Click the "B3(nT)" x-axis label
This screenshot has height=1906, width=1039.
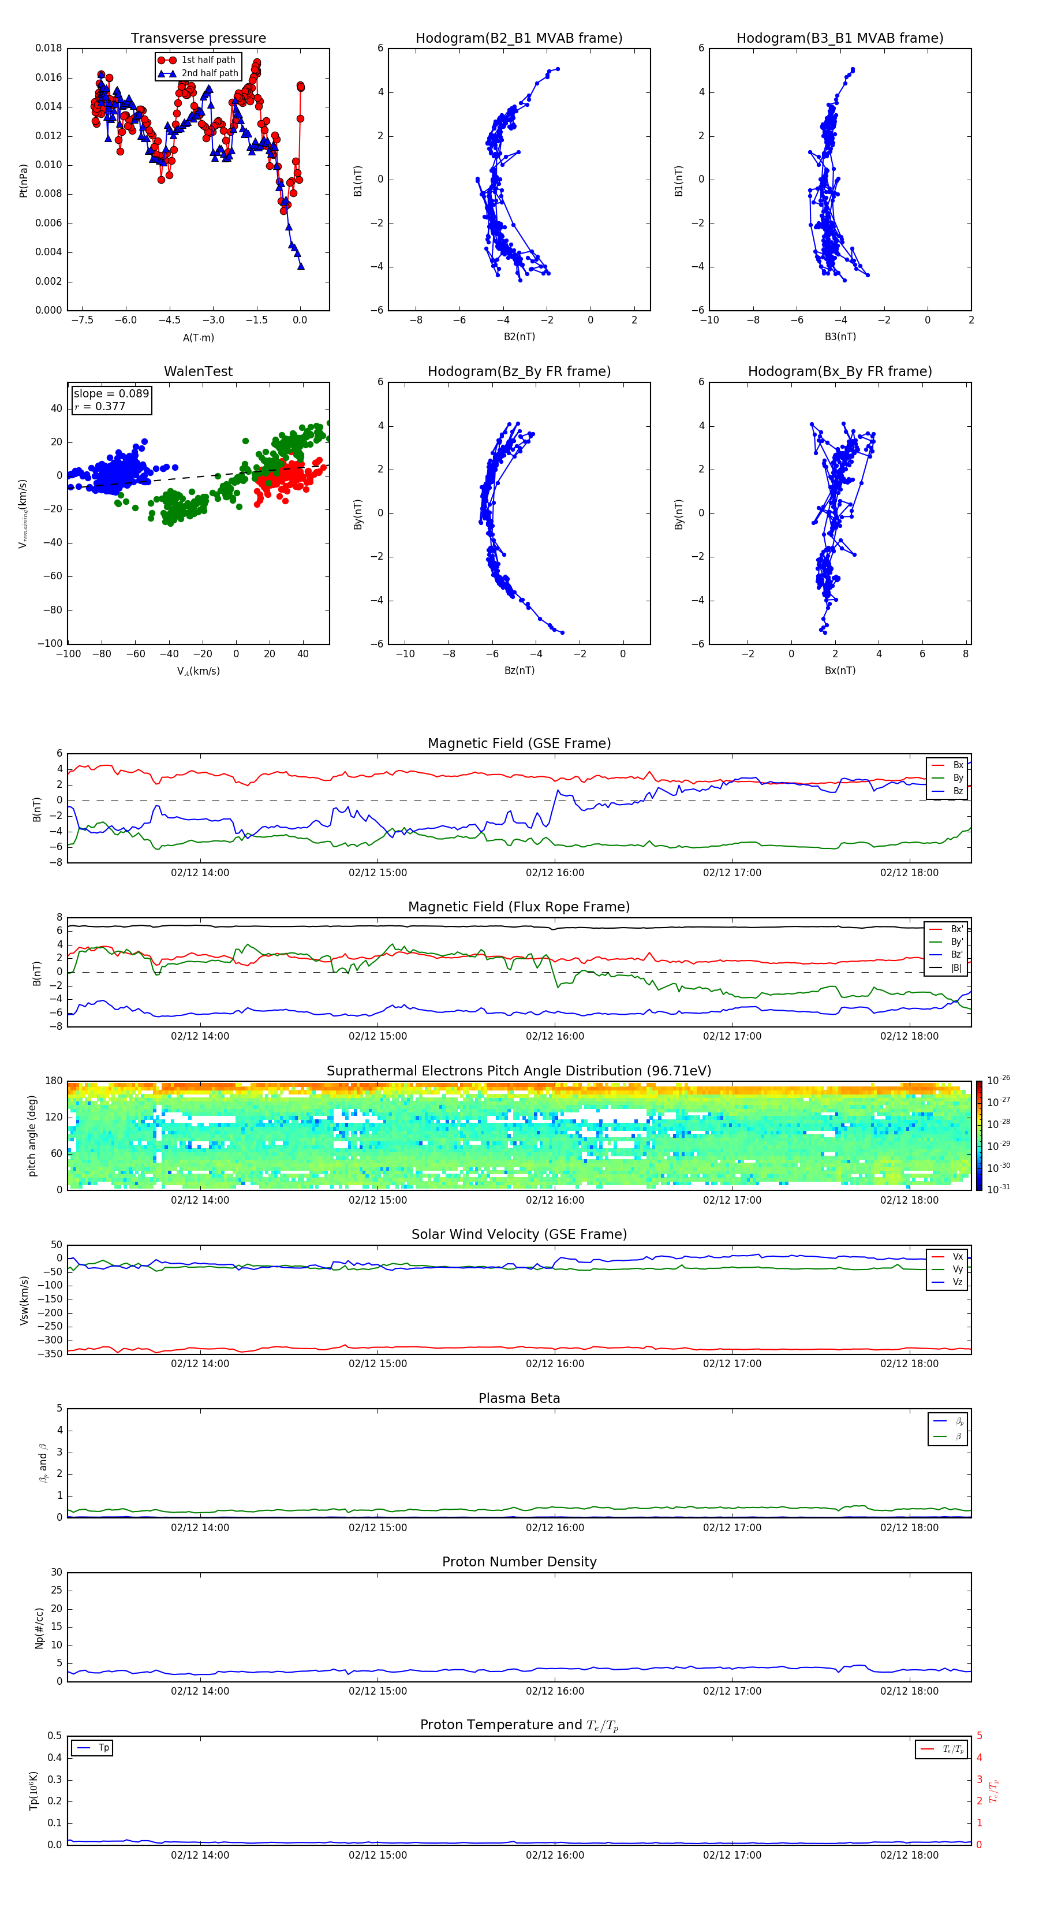[x=840, y=337]
